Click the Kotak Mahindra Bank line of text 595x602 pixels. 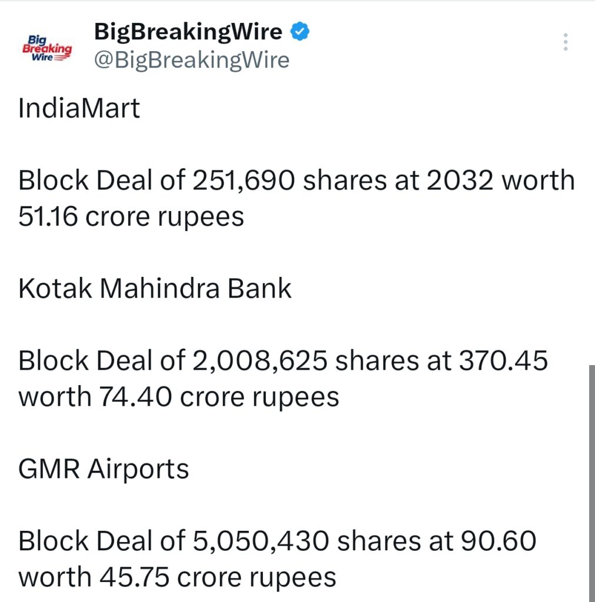(155, 288)
